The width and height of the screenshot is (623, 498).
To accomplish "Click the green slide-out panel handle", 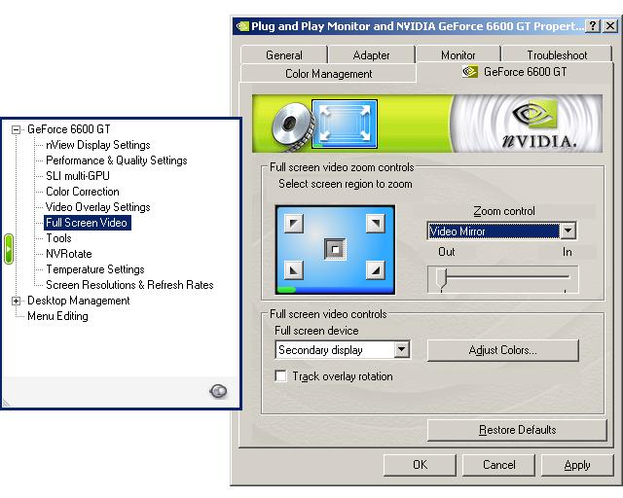I will click(8, 249).
